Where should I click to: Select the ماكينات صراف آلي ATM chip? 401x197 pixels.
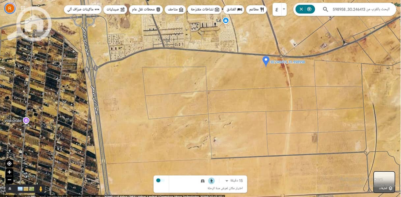coord(83,10)
